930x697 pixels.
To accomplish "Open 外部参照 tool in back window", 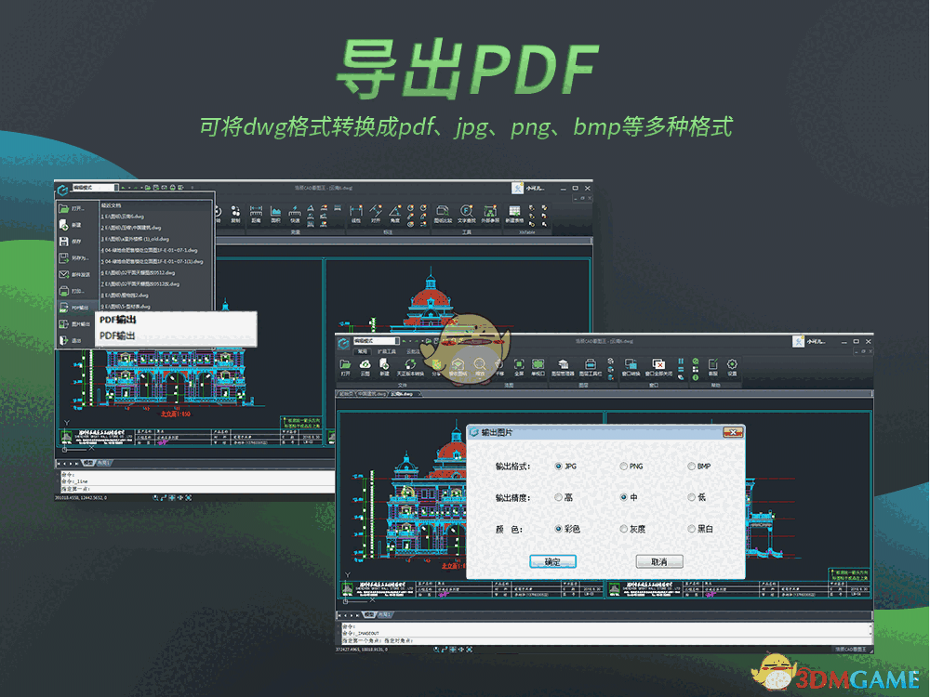I will (x=490, y=214).
